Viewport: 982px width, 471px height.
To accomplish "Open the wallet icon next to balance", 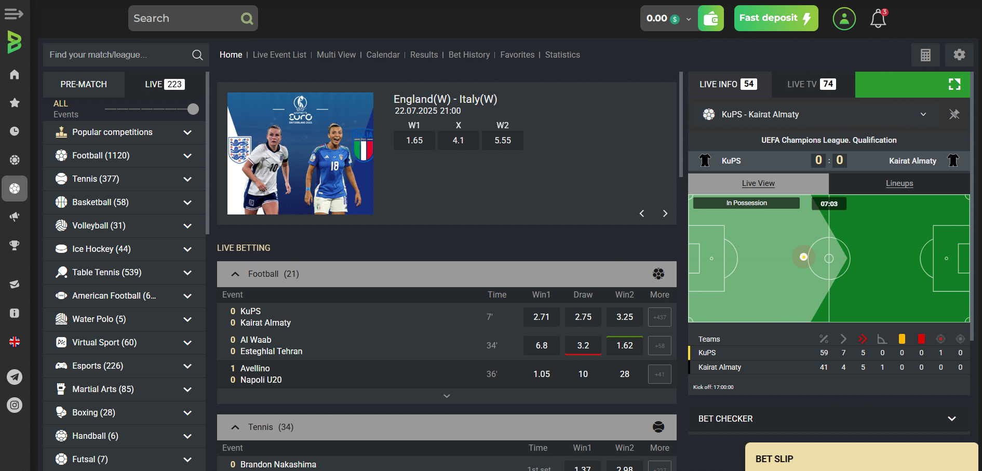I will coord(710,19).
